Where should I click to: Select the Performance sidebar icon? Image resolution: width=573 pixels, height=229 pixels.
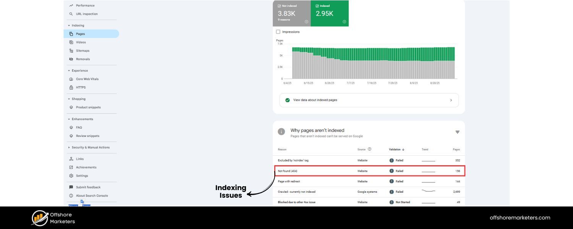coord(71,5)
